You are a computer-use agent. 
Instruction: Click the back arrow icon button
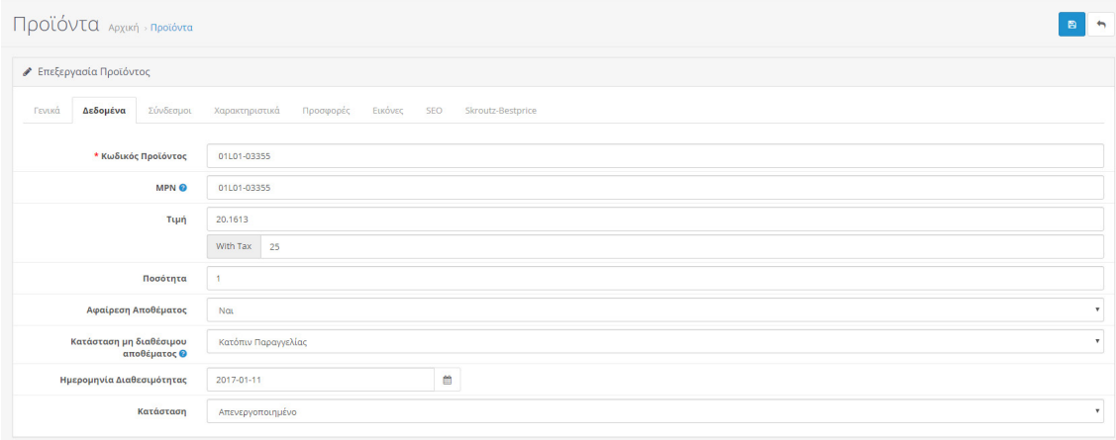coord(1099,25)
